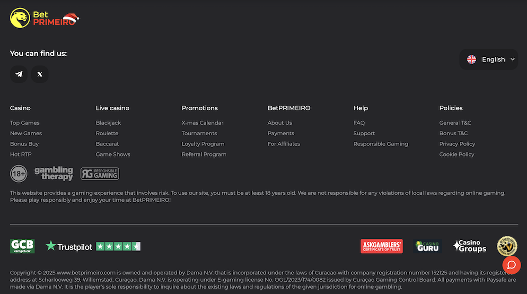Open the Loyalty Program link
This screenshot has width=527, height=294.
click(203, 144)
